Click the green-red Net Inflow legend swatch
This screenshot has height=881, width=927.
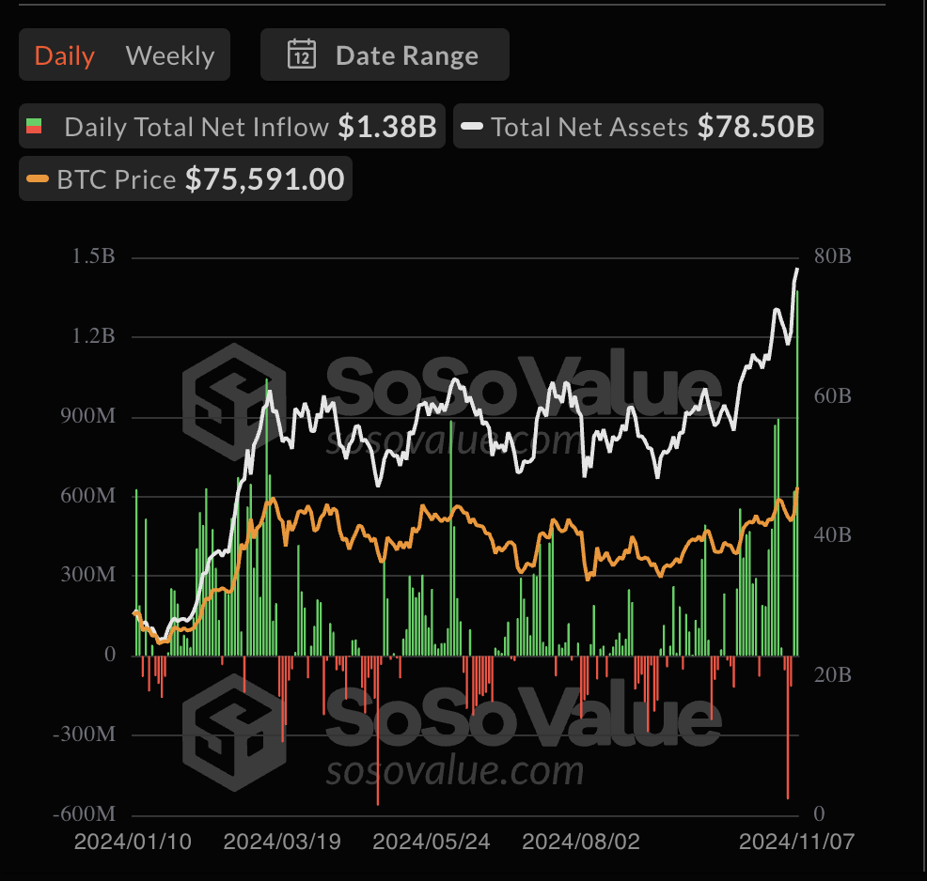[34, 126]
